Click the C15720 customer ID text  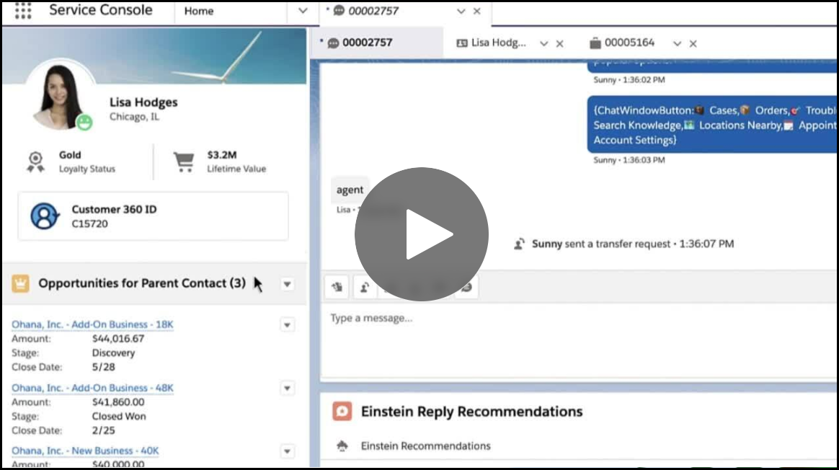click(x=90, y=223)
